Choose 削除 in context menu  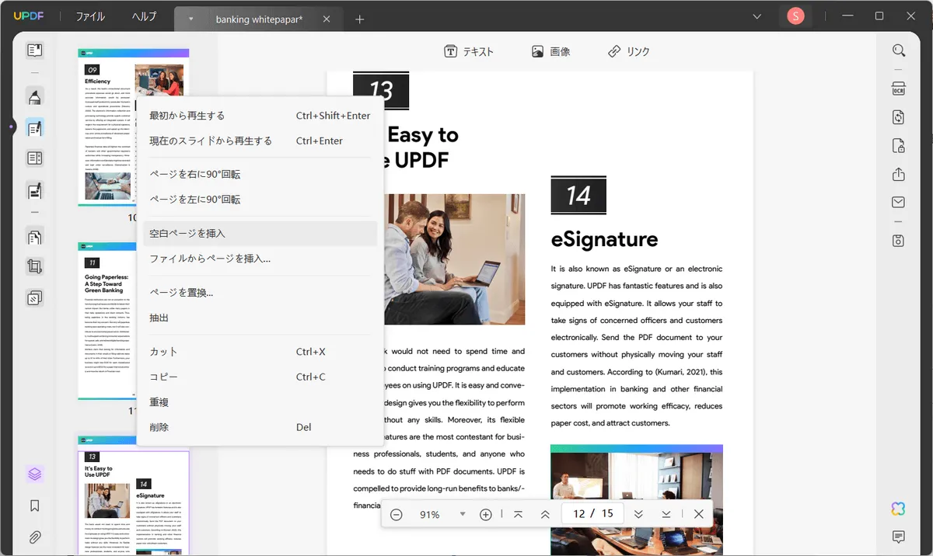(x=260, y=427)
